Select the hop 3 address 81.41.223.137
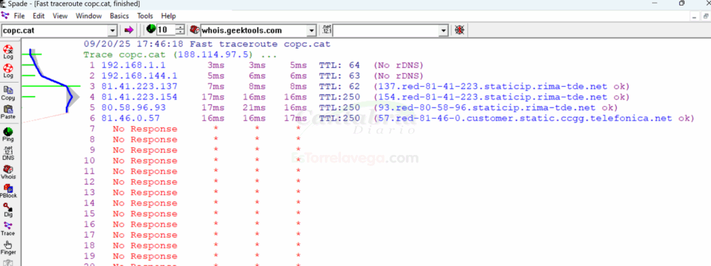Viewport: 711px width, 266px height. click(x=140, y=86)
